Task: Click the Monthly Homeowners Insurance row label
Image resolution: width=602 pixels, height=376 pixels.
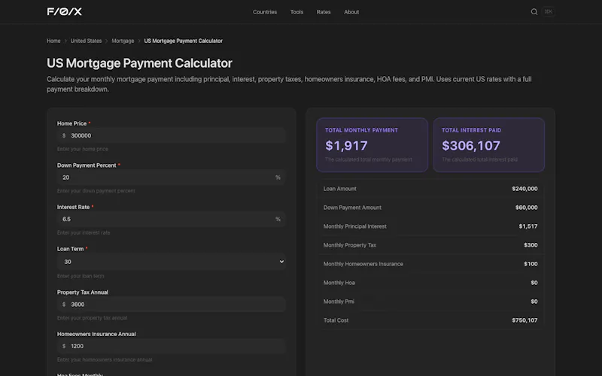Action: 363,264
